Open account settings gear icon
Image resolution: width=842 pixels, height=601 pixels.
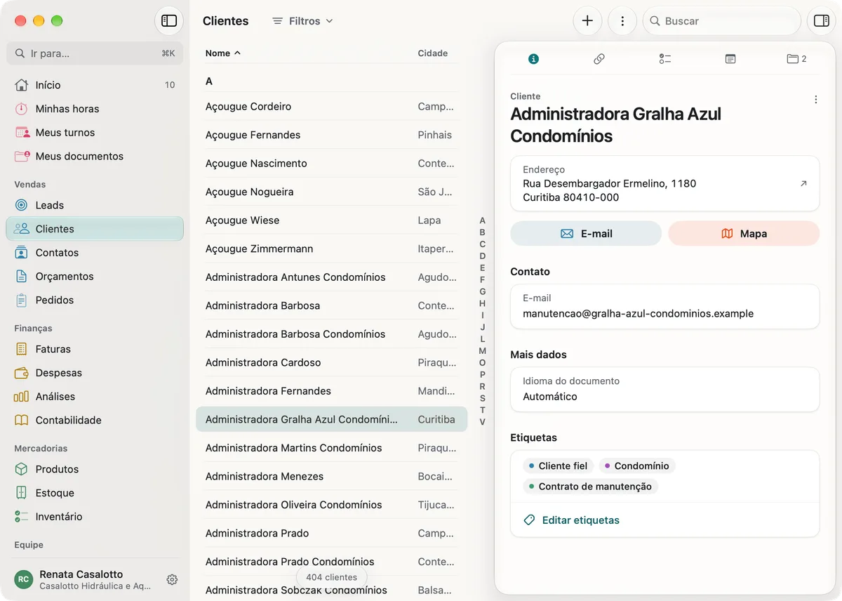coord(172,579)
